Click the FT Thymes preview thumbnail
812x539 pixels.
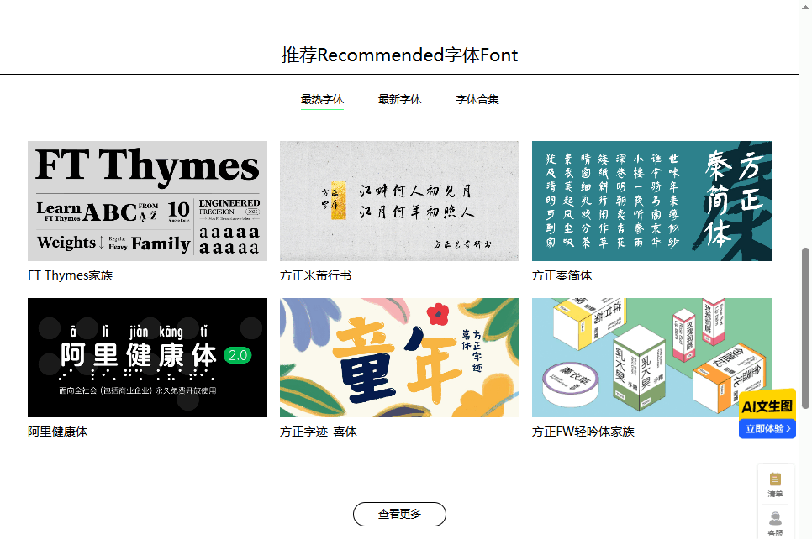point(147,201)
